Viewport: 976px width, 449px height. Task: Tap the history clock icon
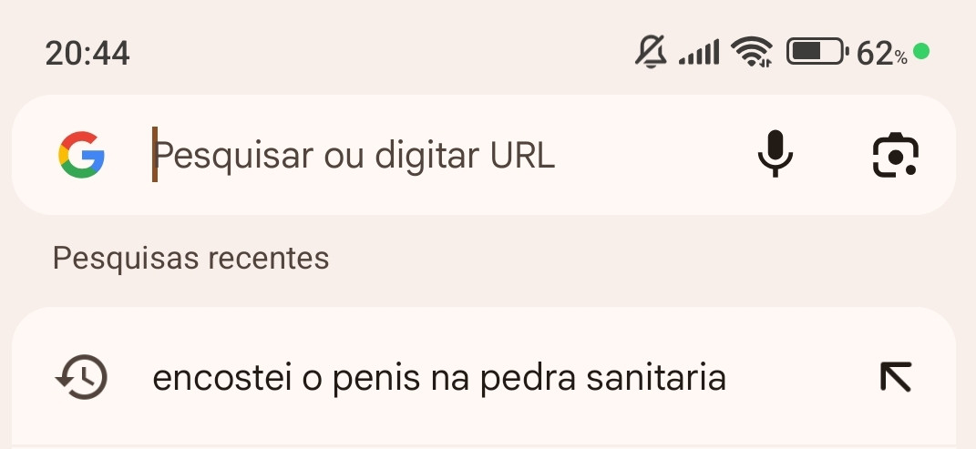[x=82, y=377]
